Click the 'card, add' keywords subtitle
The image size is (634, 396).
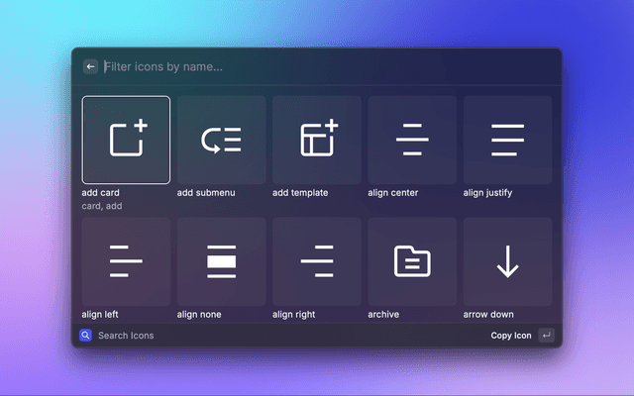pos(102,206)
